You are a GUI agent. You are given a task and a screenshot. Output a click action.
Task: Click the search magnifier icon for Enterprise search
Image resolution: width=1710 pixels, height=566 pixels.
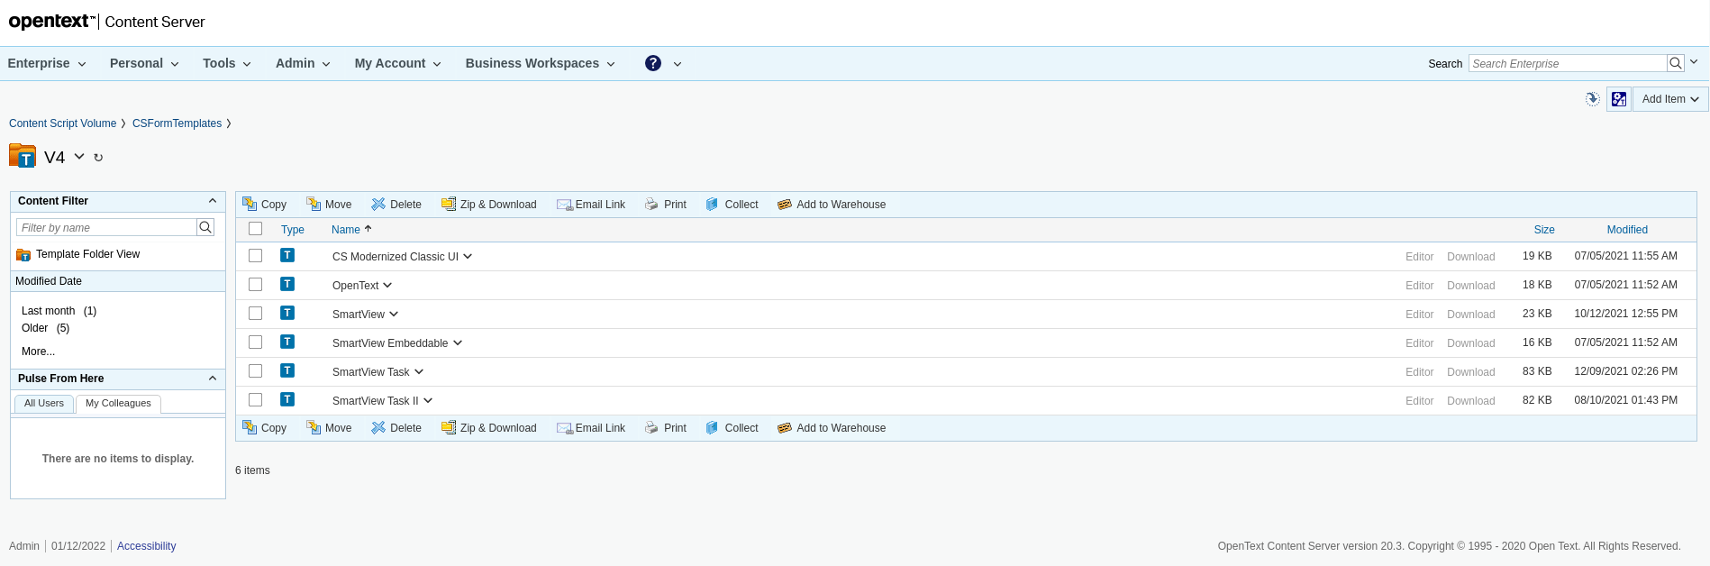(1675, 63)
